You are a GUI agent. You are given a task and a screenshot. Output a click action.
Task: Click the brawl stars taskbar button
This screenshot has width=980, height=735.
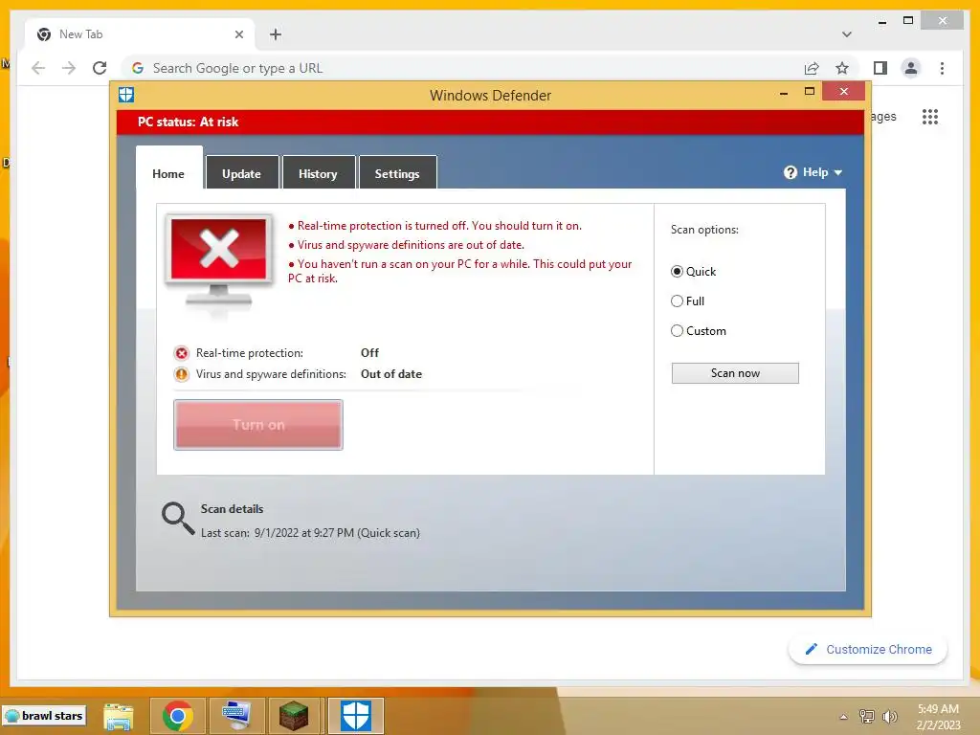(x=44, y=716)
